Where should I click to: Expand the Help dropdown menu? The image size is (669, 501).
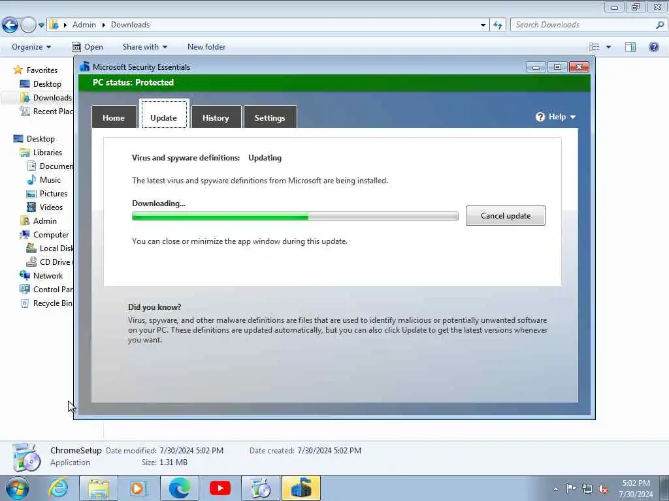(556, 117)
